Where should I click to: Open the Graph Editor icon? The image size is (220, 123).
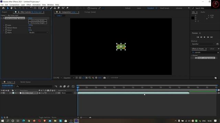[73, 86]
